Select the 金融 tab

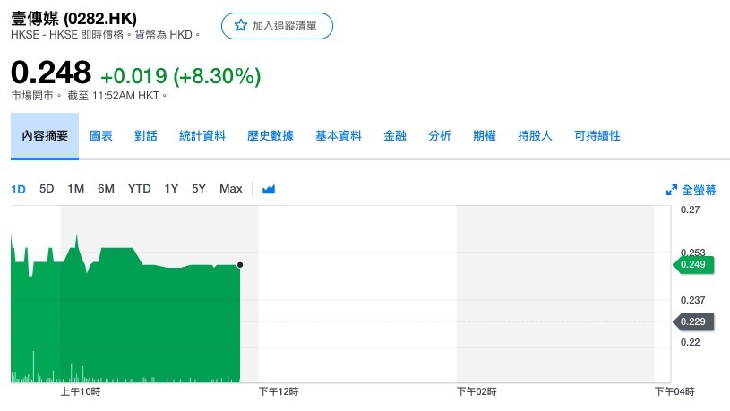(395, 136)
